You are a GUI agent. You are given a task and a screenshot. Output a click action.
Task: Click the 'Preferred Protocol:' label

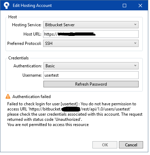coord(24,43)
